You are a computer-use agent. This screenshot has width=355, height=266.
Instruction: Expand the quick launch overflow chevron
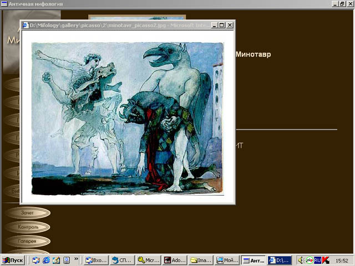point(76,258)
